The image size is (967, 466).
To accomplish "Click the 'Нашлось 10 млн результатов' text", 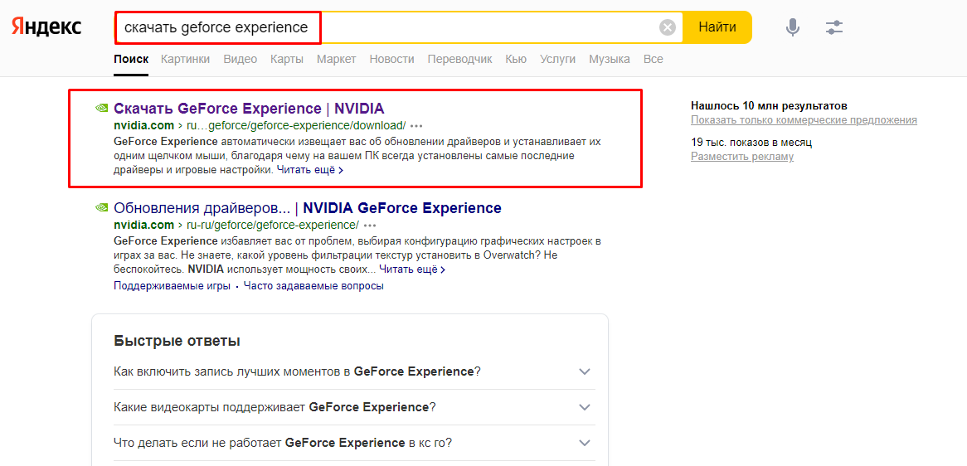I will point(769,106).
